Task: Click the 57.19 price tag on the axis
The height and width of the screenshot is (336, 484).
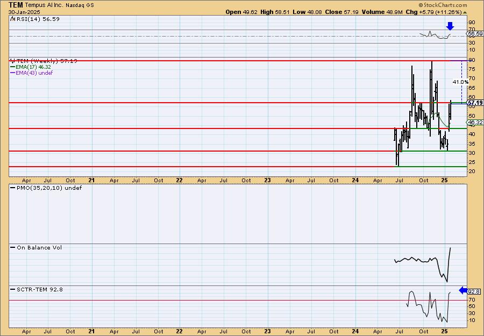Action: pyautogui.click(x=475, y=103)
